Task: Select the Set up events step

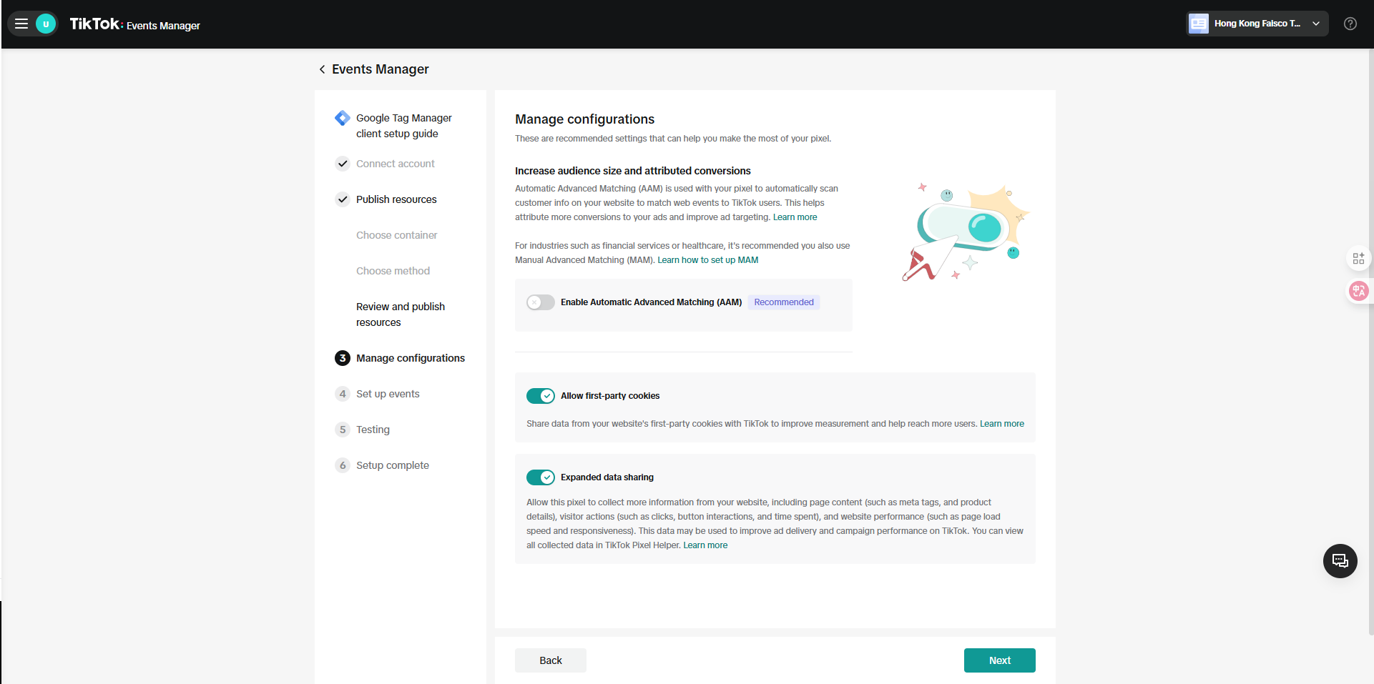Action: coord(388,394)
